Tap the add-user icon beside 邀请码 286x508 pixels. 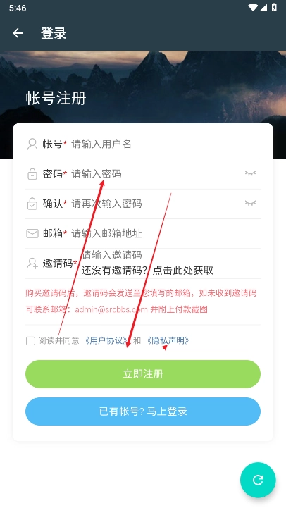32,264
